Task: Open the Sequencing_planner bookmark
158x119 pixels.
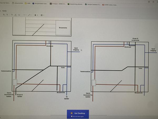Action: tap(76, 4)
